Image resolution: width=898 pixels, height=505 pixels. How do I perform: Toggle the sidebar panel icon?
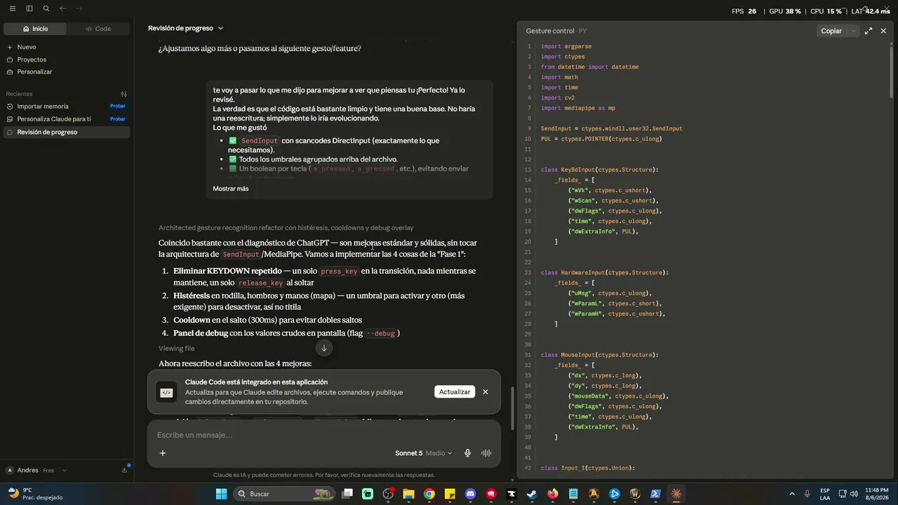click(29, 8)
